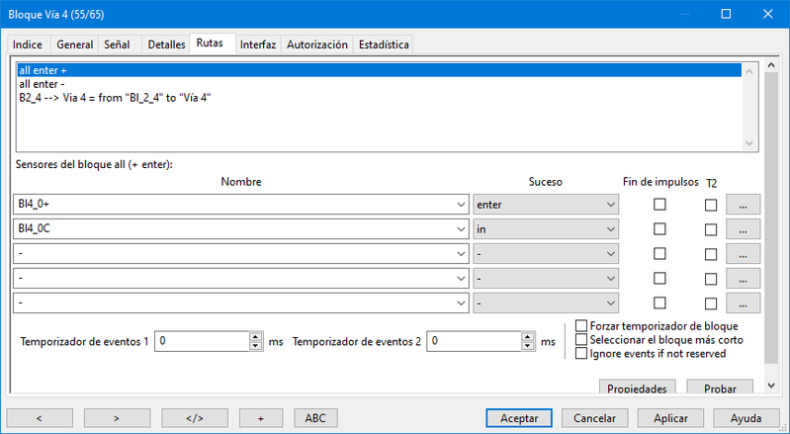Go to next block with > button
Screen dimensions: 790x434
point(117,418)
